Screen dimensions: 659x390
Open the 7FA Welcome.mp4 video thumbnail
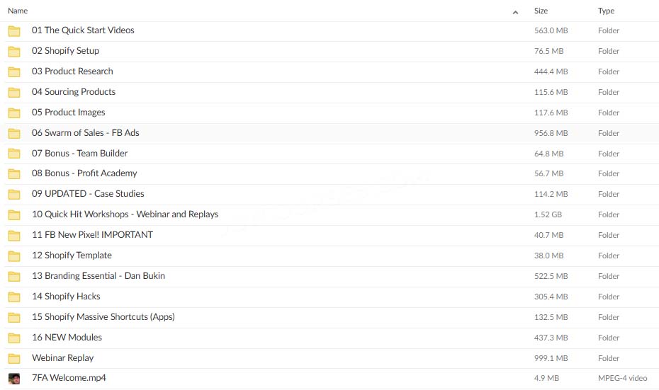[14, 379]
